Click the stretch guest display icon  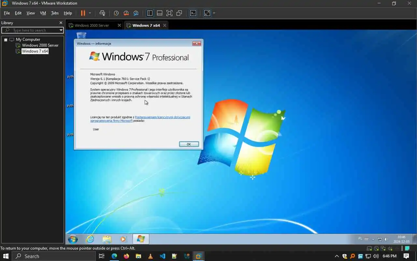coord(207,13)
